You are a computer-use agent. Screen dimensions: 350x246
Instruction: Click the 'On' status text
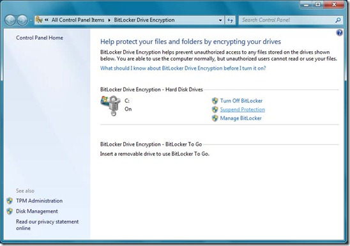[x=128, y=109]
